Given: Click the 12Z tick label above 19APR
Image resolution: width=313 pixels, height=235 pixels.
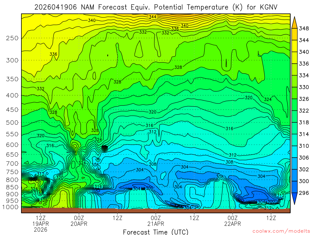Looking at the screenshot, I should point(41,218).
